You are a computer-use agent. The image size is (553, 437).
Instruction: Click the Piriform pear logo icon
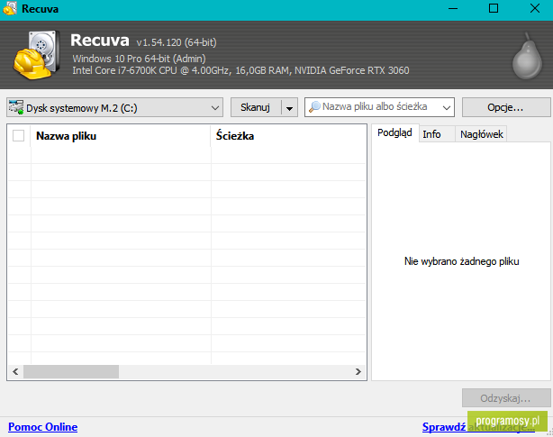(x=527, y=57)
